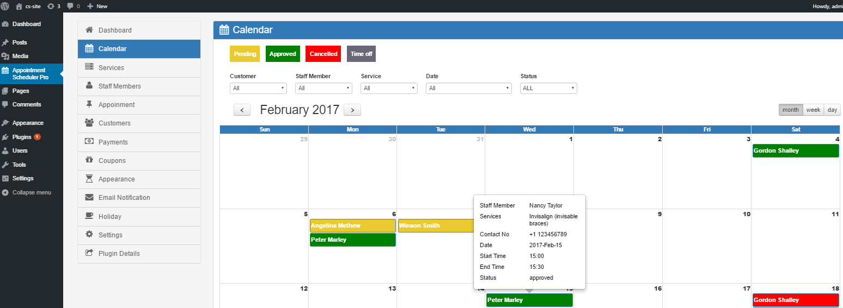Image resolution: width=843 pixels, height=308 pixels.
Task: Click the yellow Pending legend swatch
Action: 245,54
